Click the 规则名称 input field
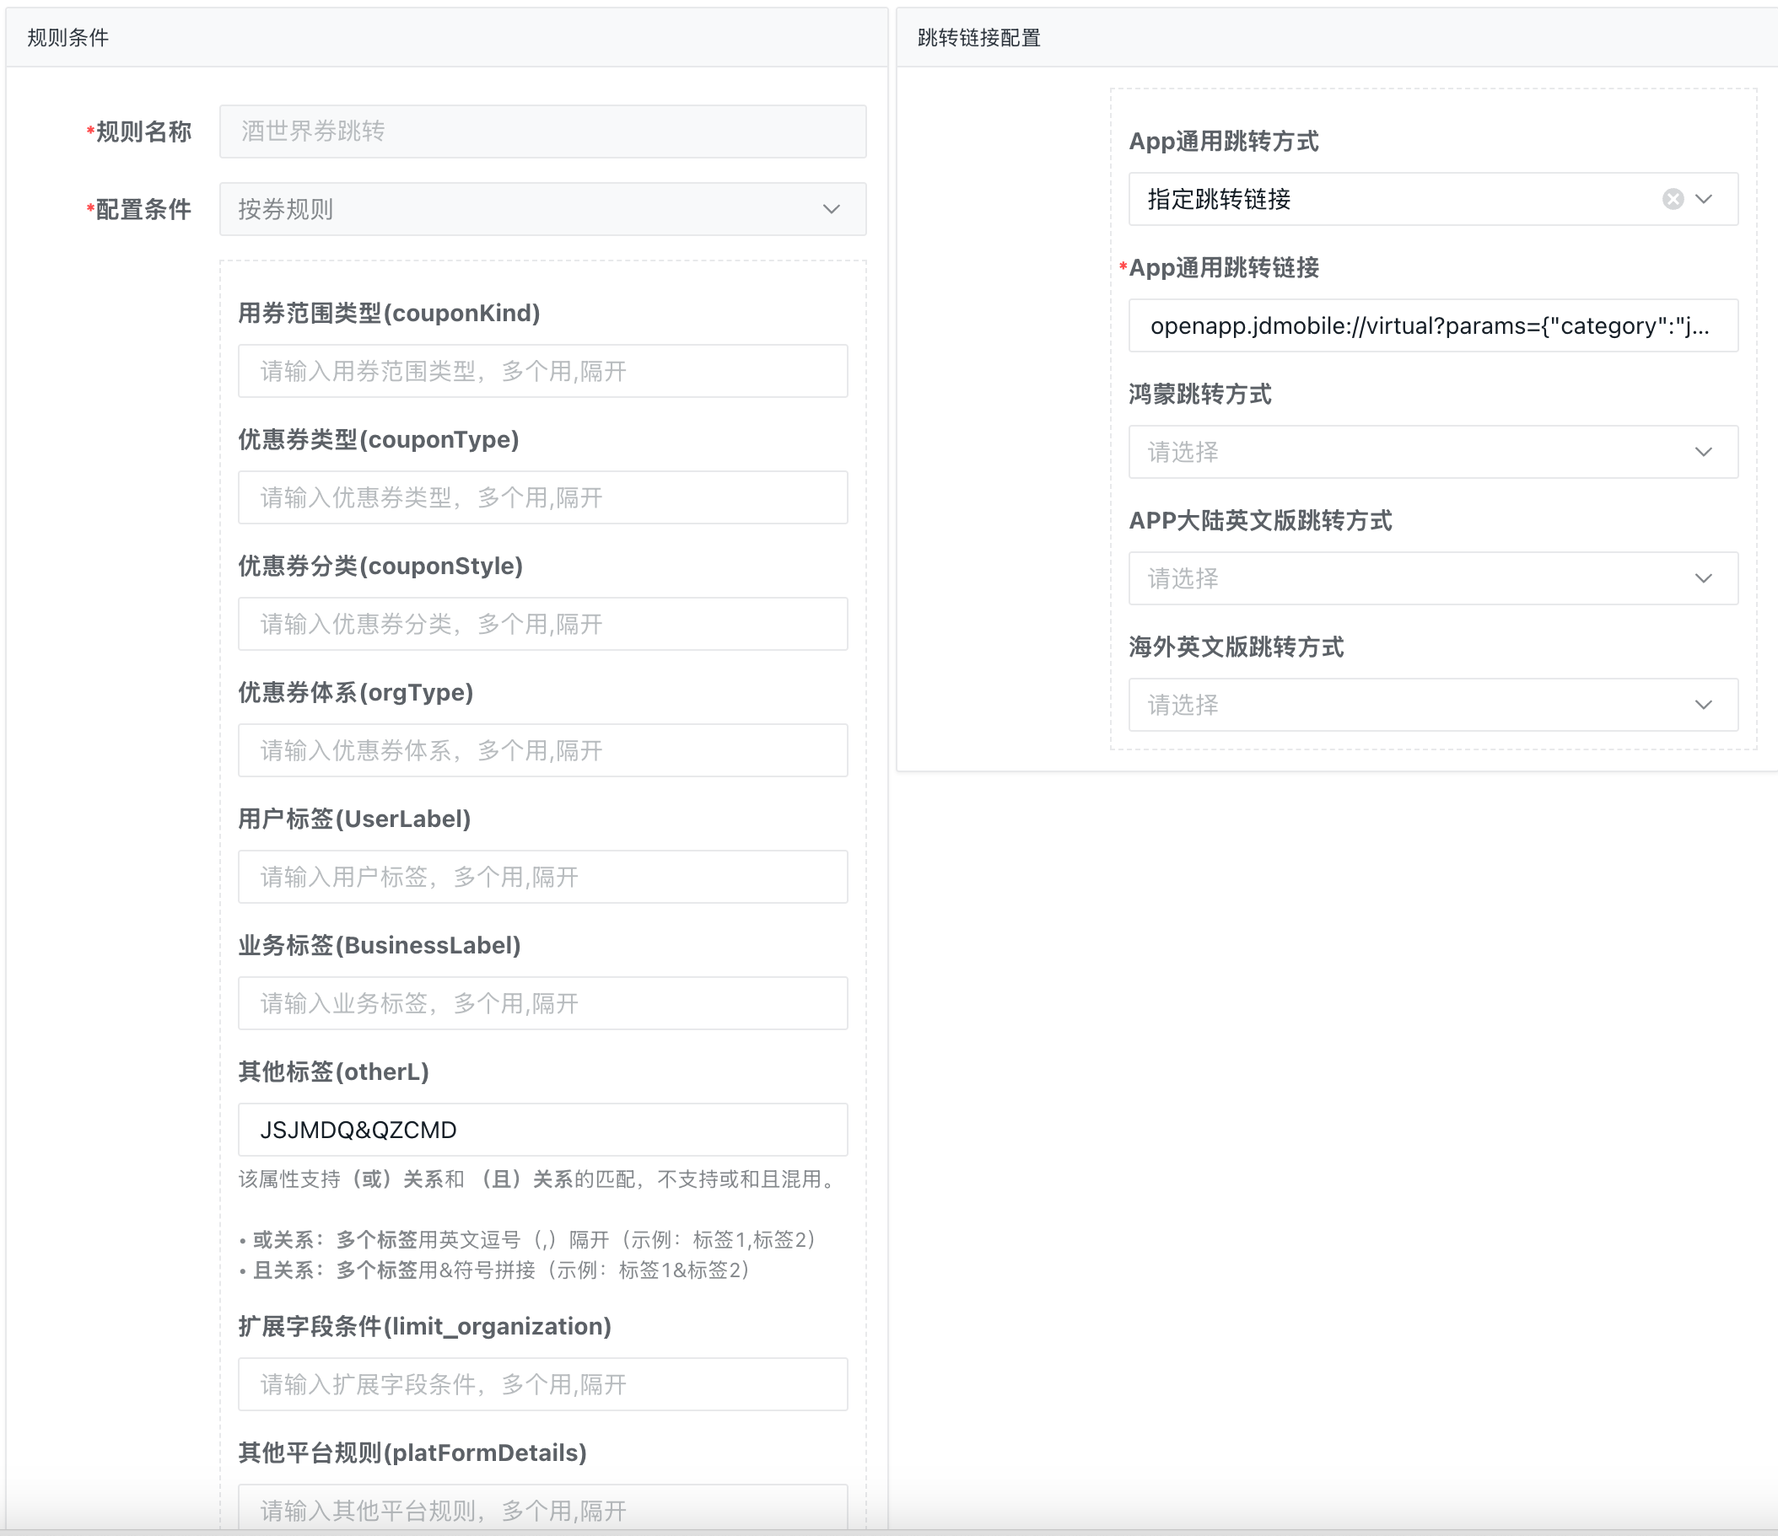 [542, 132]
